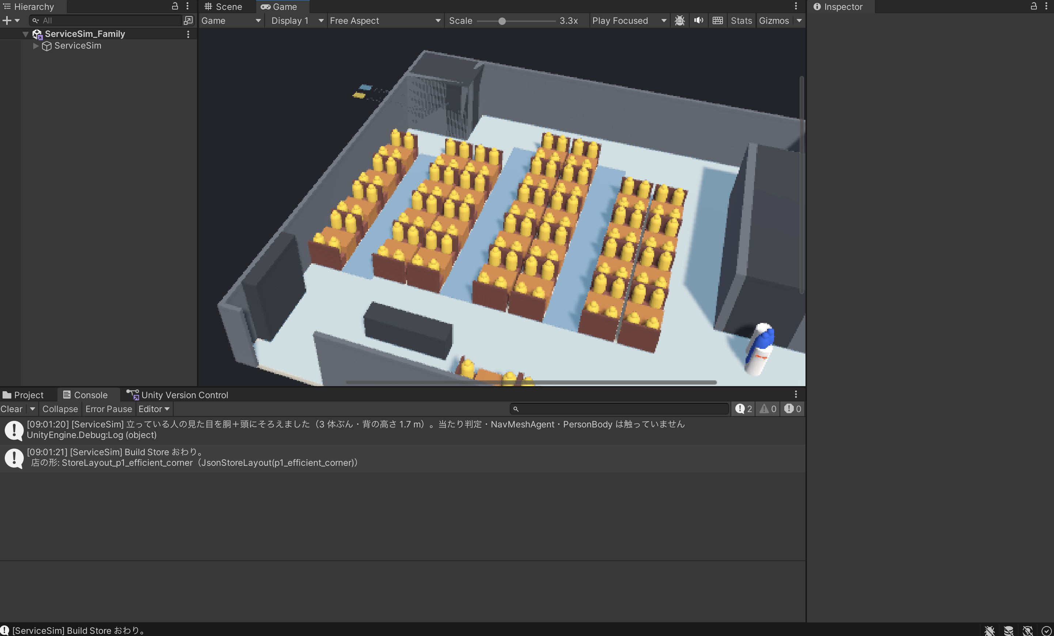The height and width of the screenshot is (636, 1054).
Task: Toggle the keyboard shortcuts icon in Game view
Action: click(x=717, y=20)
